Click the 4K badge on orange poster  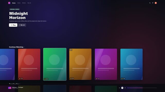(x=71, y=50)
